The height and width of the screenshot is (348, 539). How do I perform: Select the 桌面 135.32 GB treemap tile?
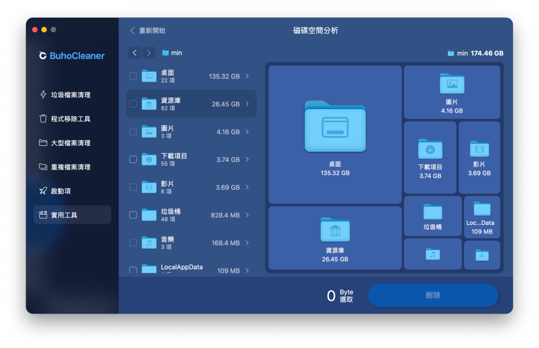pyautogui.click(x=335, y=134)
